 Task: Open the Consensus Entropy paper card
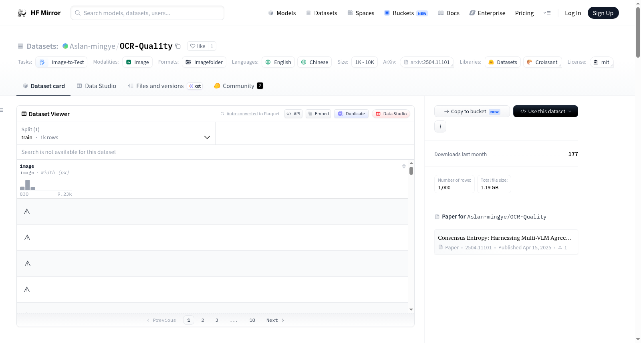506,242
